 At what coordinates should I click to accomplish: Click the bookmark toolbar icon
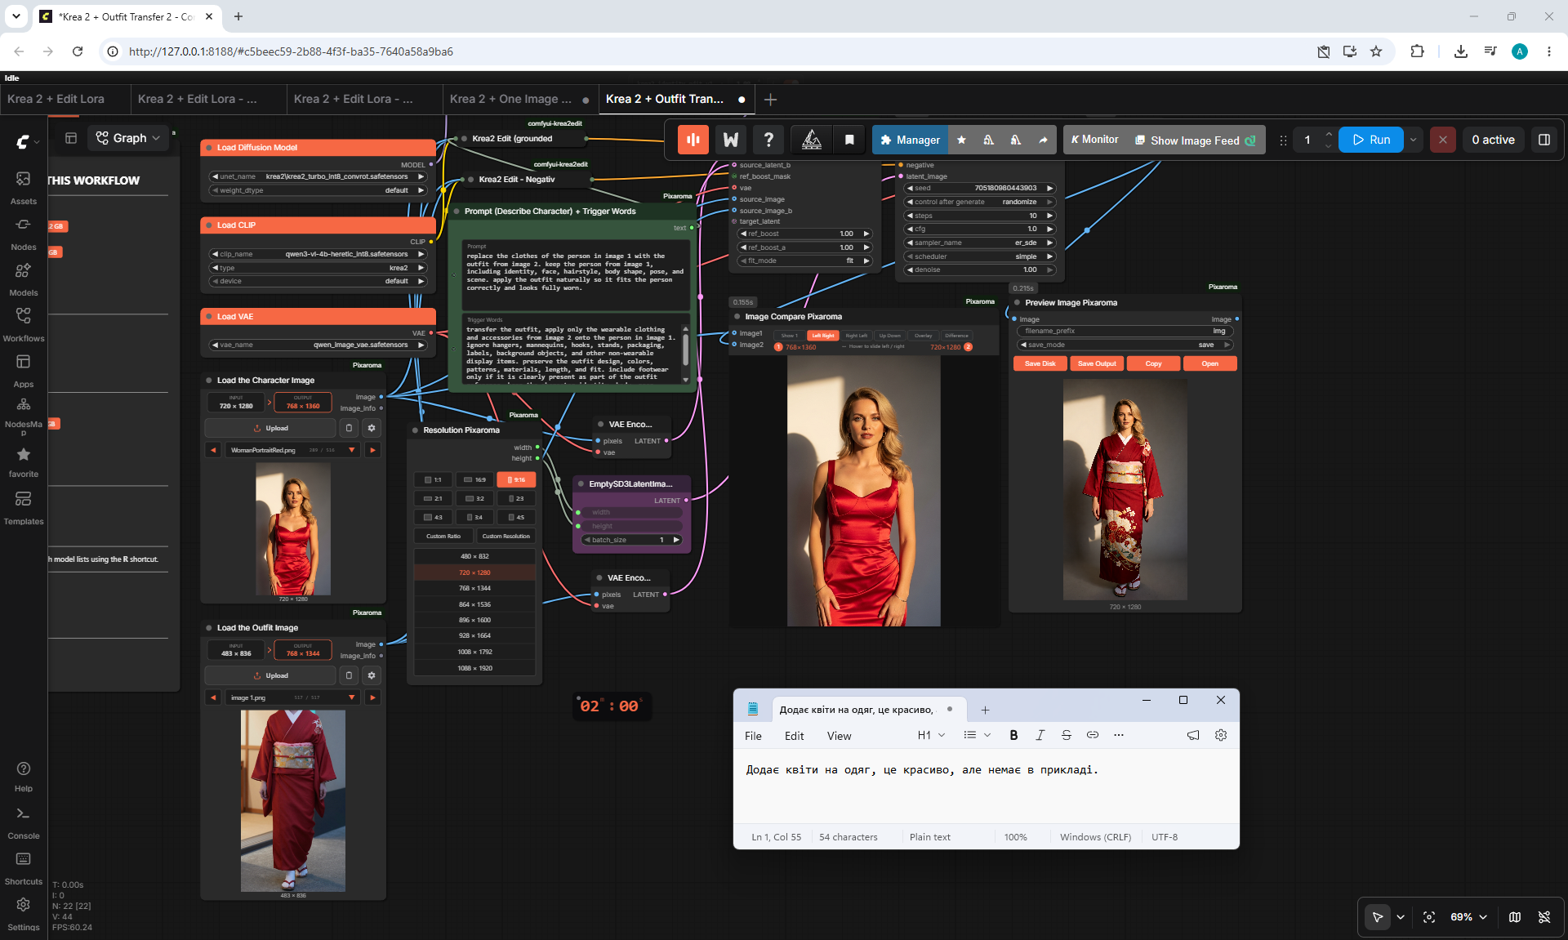[849, 140]
